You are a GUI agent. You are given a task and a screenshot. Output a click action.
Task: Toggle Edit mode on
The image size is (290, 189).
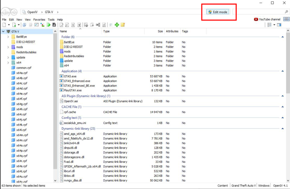point(218,12)
